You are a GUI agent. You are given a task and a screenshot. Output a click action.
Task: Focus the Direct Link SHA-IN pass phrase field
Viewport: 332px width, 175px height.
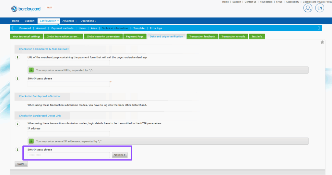[x=69, y=155]
